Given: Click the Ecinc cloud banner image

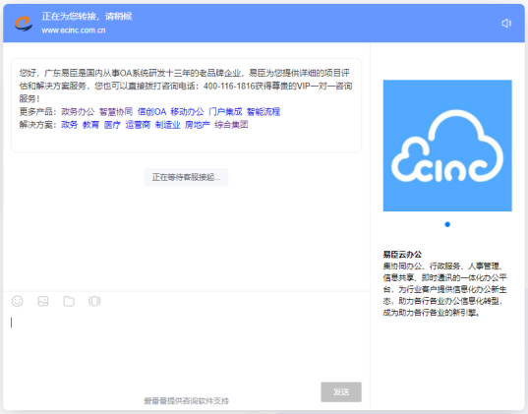Looking at the screenshot, I should pos(447,146).
